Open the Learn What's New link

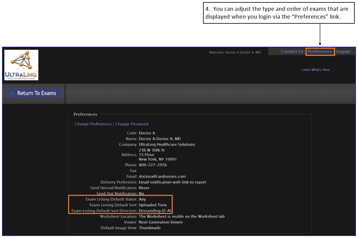click(315, 70)
